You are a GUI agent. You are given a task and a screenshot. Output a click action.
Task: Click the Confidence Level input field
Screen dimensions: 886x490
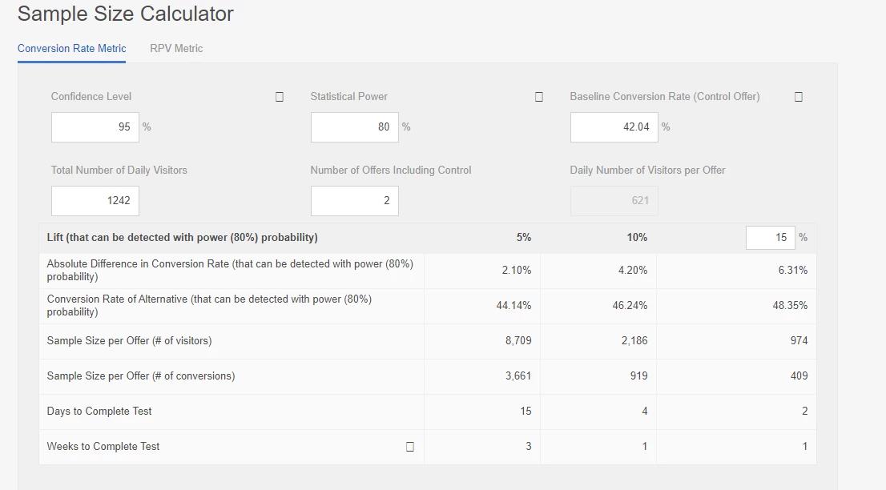(95, 127)
